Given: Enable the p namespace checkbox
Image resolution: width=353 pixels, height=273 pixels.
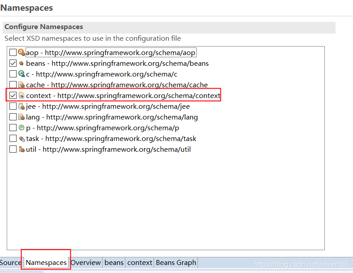Looking at the screenshot, I should 13,128.
